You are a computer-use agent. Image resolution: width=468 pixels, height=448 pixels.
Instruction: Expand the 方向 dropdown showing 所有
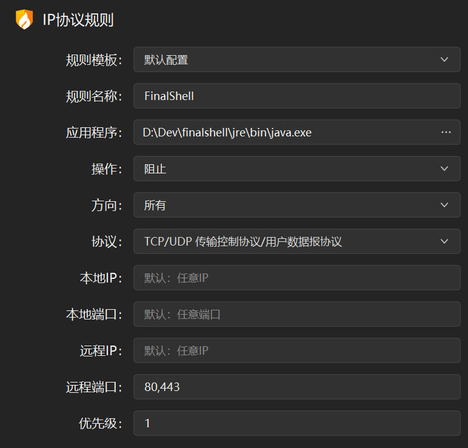coord(296,205)
